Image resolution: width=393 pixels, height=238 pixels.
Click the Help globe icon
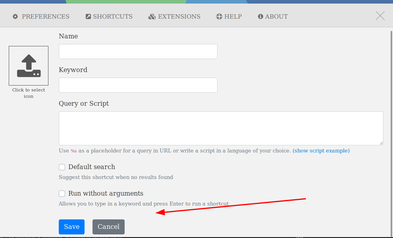[x=219, y=16]
